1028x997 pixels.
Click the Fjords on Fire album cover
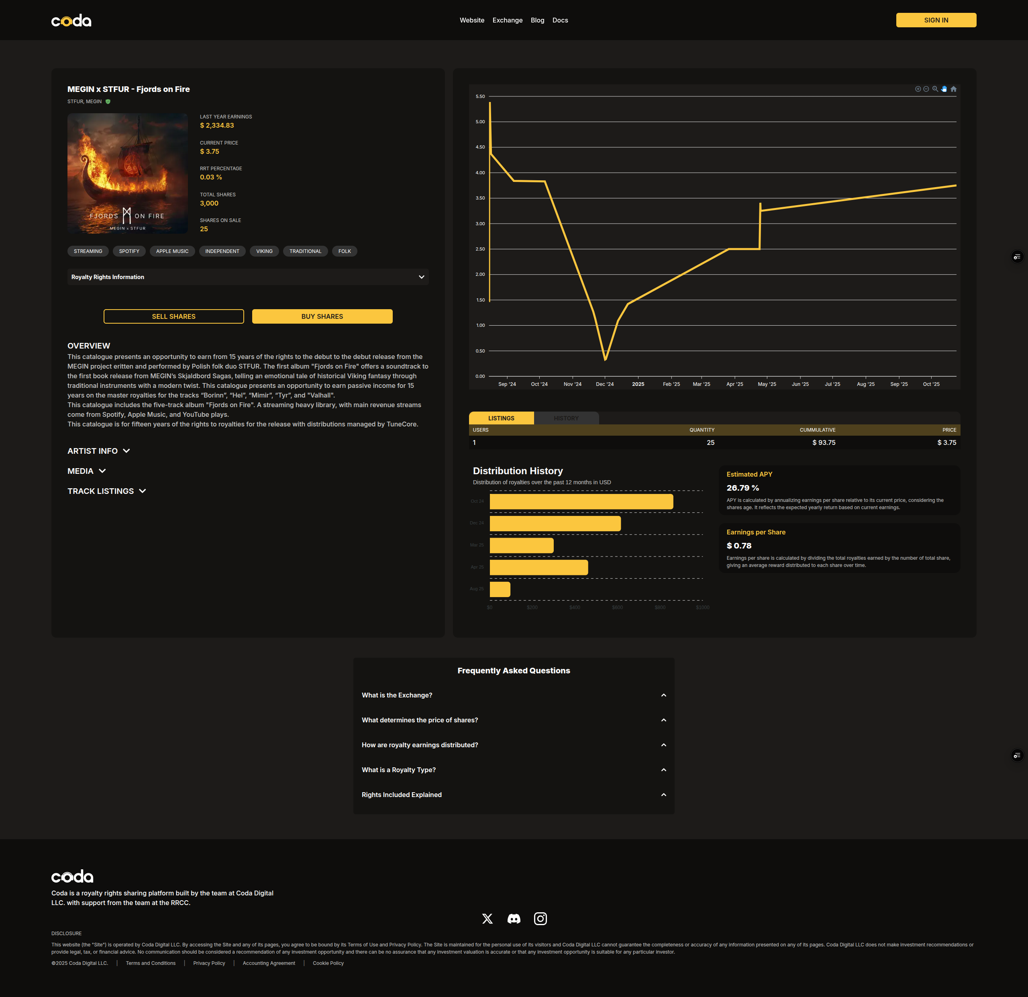click(x=127, y=173)
